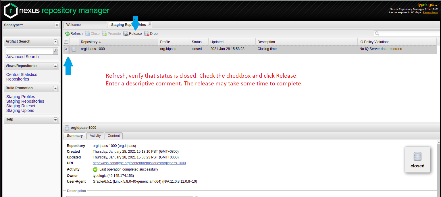
Task: Click the Status column header
Action: 199,42
